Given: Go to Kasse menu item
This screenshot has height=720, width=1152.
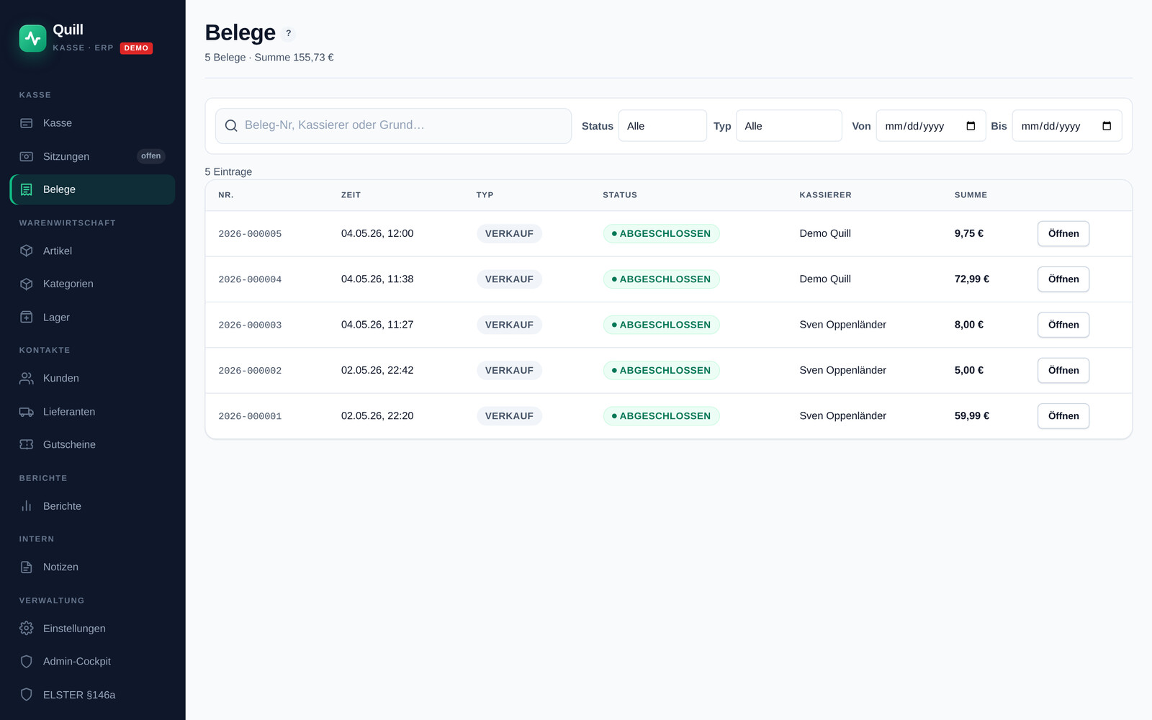Looking at the screenshot, I should (58, 123).
